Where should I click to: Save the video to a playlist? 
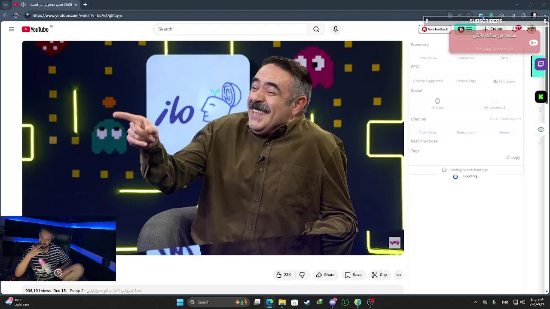tap(353, 275)
